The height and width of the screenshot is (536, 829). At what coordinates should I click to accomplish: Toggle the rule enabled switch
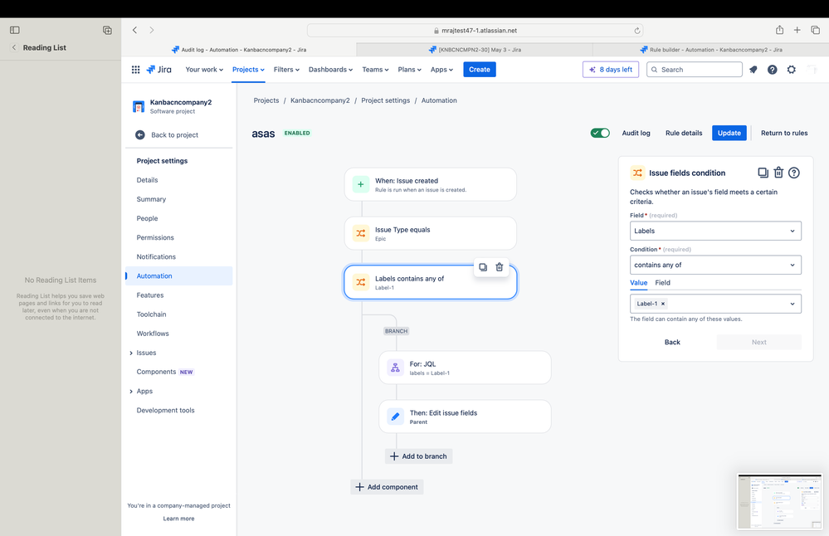pos(600,133)
